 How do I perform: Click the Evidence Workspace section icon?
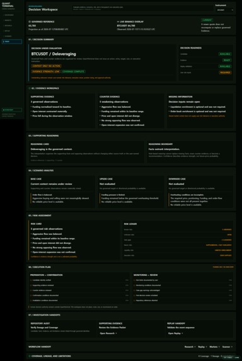click(x=30, y=88)
